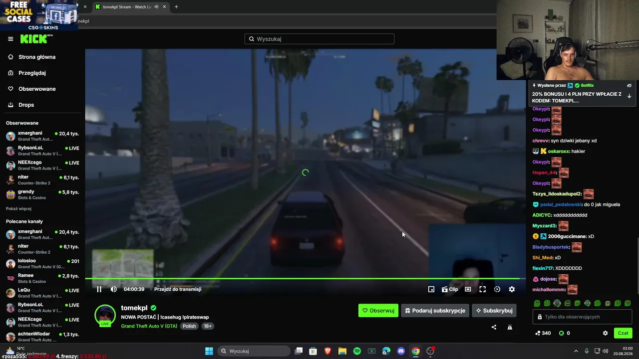This screenshot has height=359, width=639.
Task: Click the report icon beside share
Action: click(510, 327)
